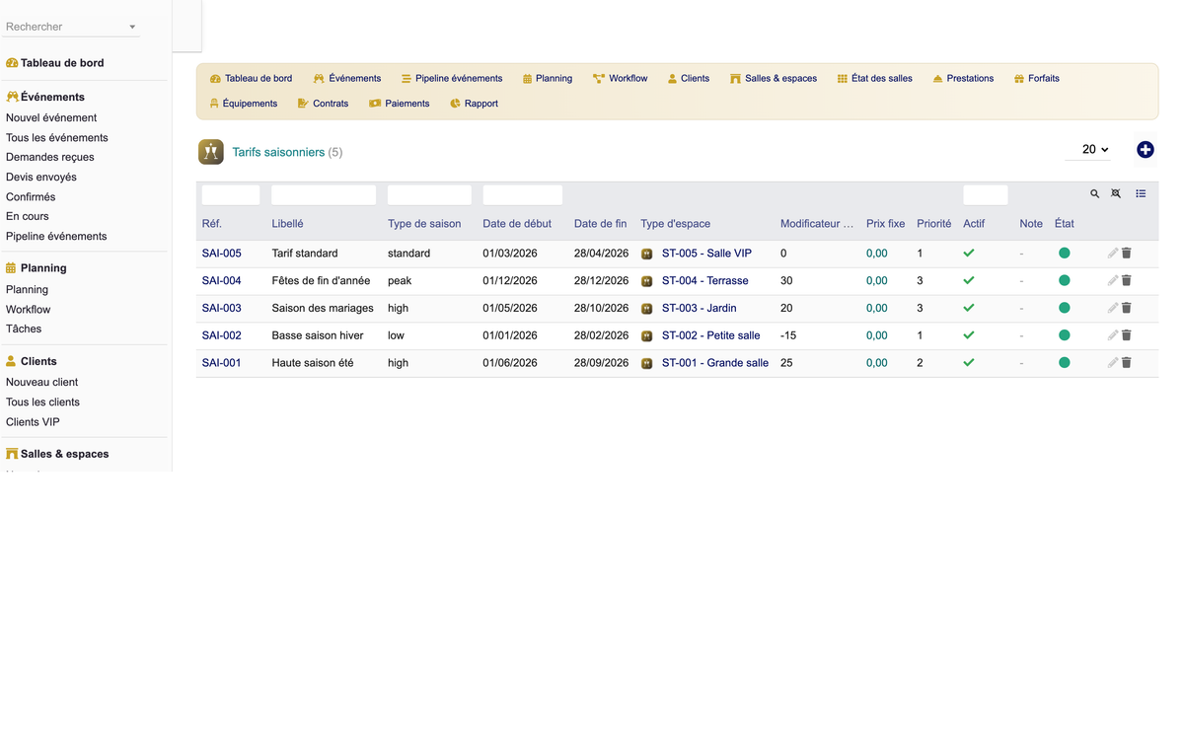
Task: Delete row SAI-001 with trash icon
Action: [1127, 363]
